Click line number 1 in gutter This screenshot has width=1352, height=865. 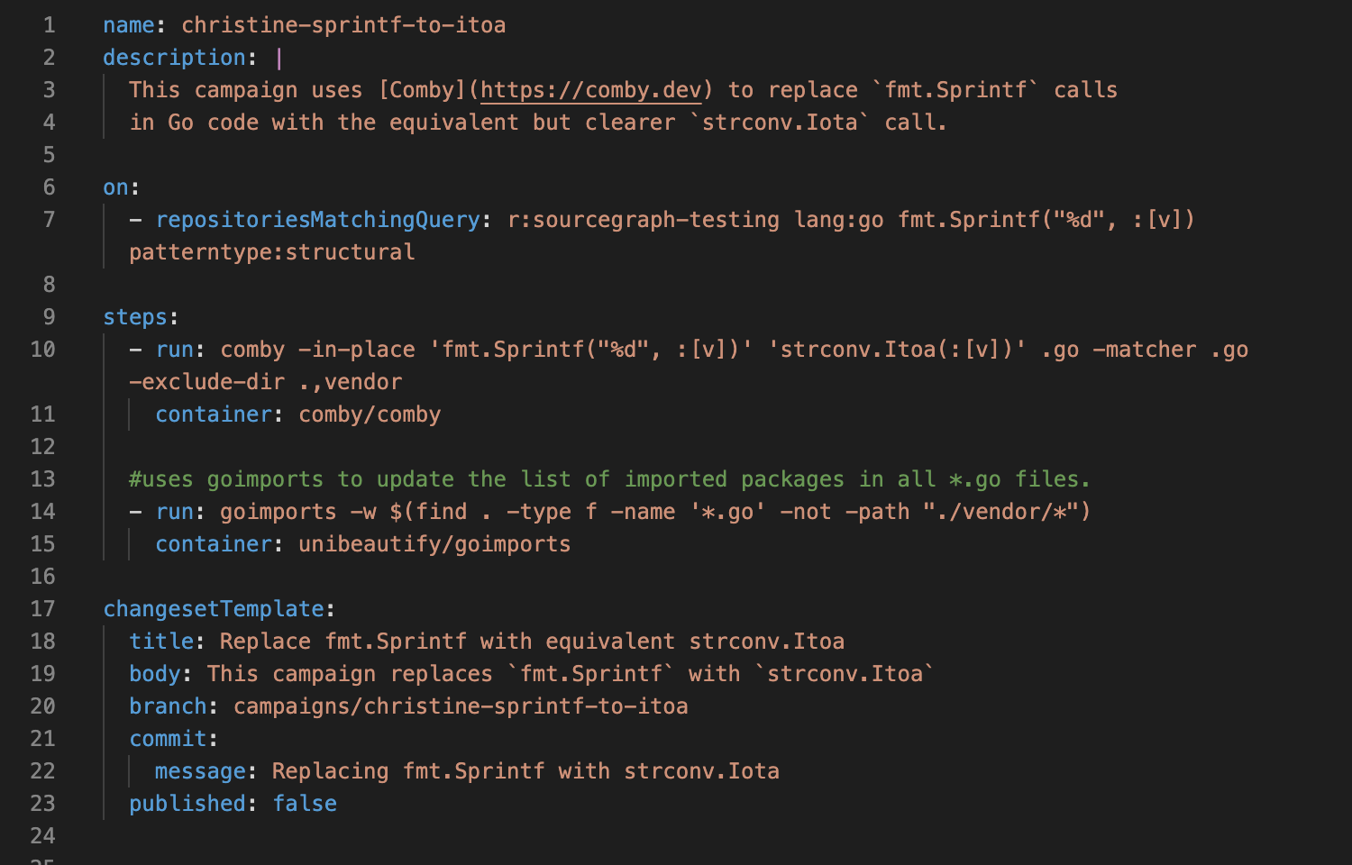point(49,25)
